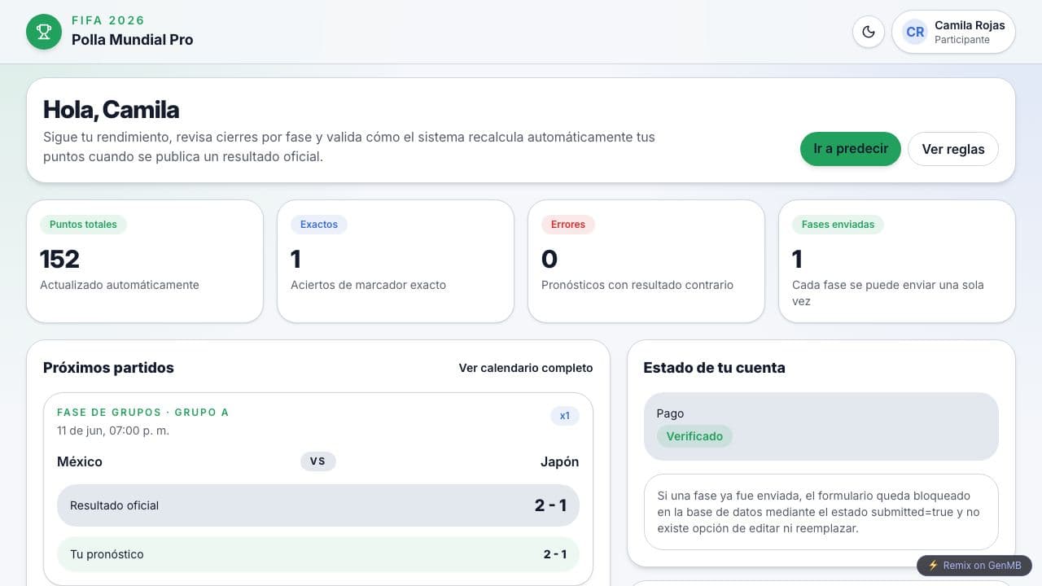This screenshot has height=586, width=1042.
Task: Click the 152 points value
Action: [x=59, y=259]
